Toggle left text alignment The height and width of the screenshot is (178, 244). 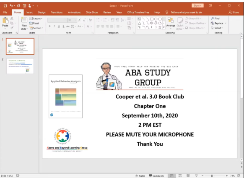point(98,26)
